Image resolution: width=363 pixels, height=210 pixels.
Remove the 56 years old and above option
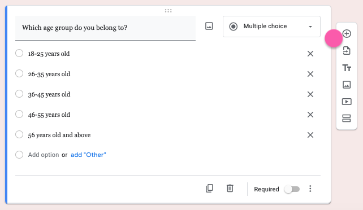[310, 135]
